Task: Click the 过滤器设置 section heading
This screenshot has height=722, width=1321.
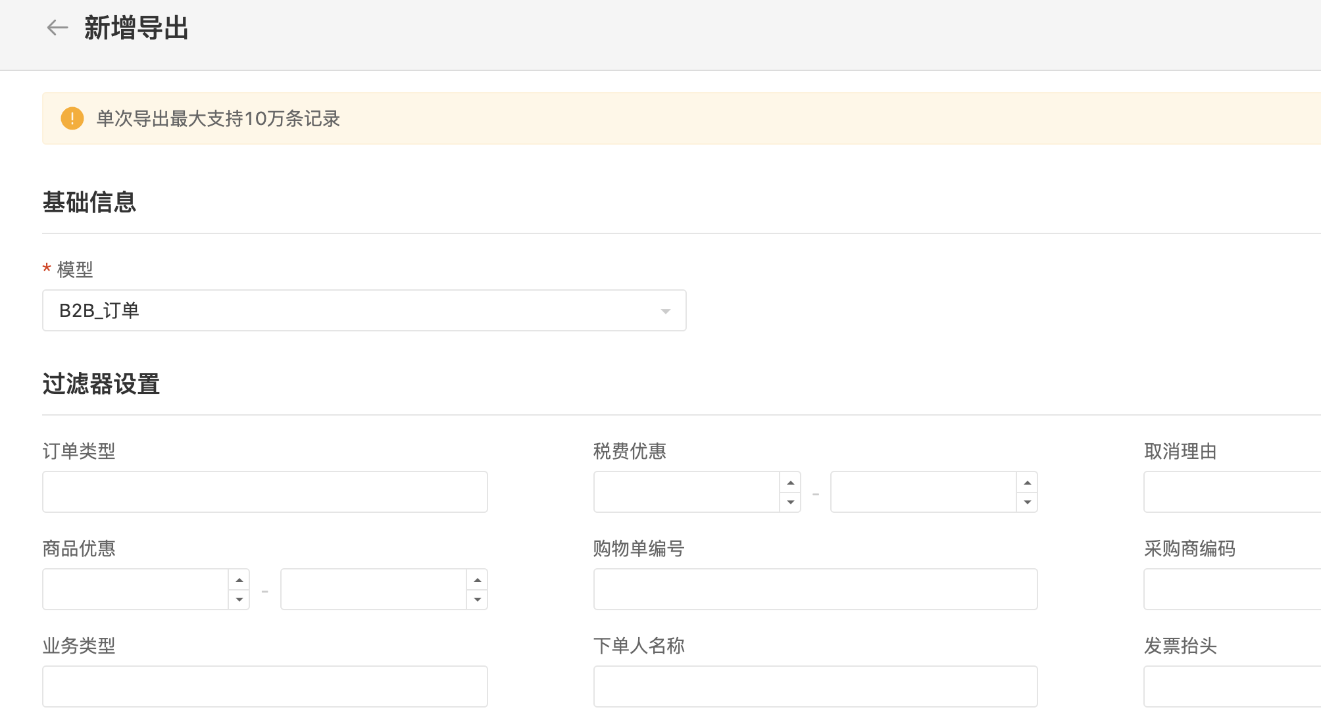Action: (101, 383)
